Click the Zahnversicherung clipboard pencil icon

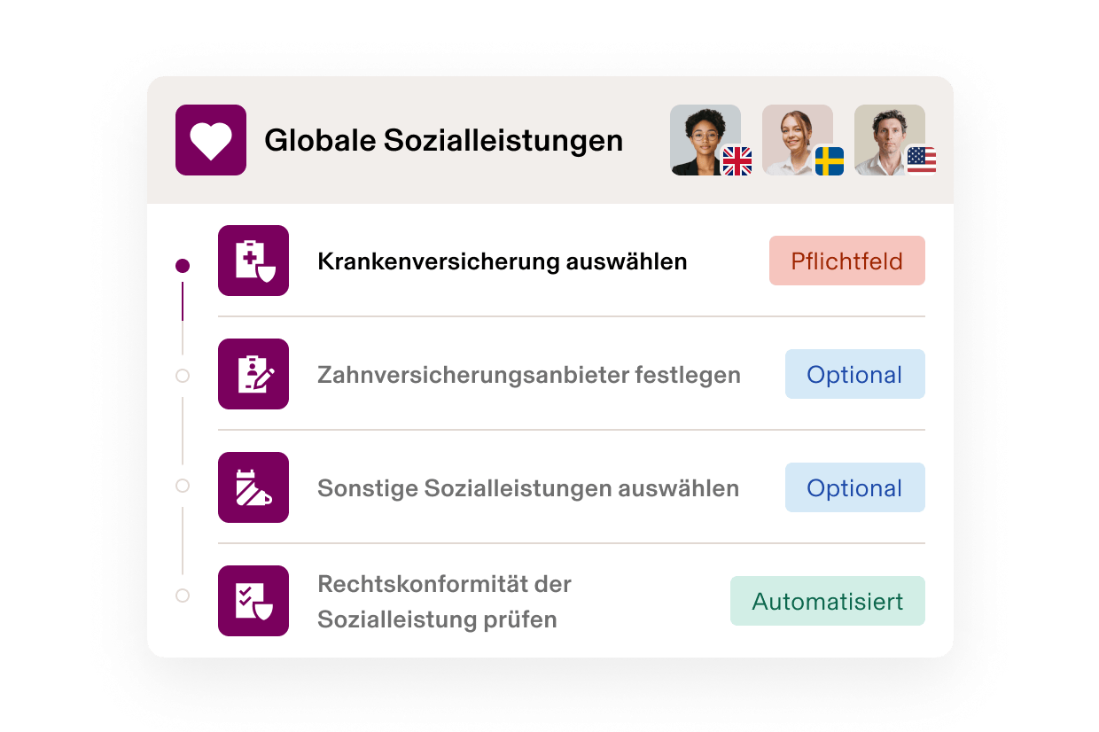point(253,374)
